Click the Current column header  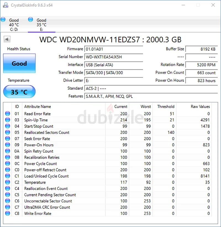click(x=117, y=106)
